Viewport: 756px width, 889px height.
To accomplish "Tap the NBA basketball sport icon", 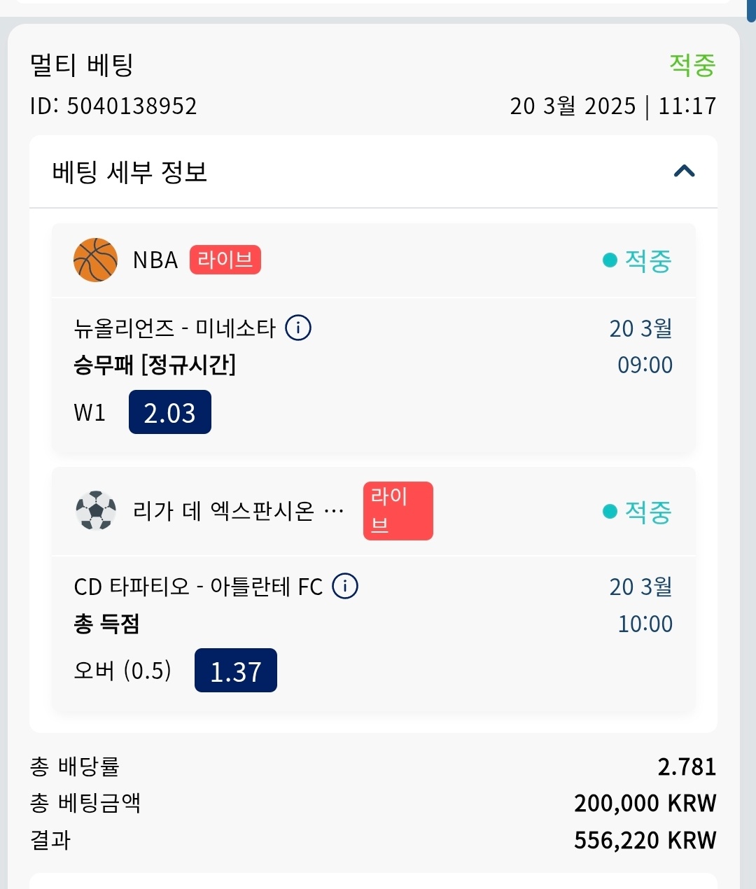I will [x=95, y=260].
